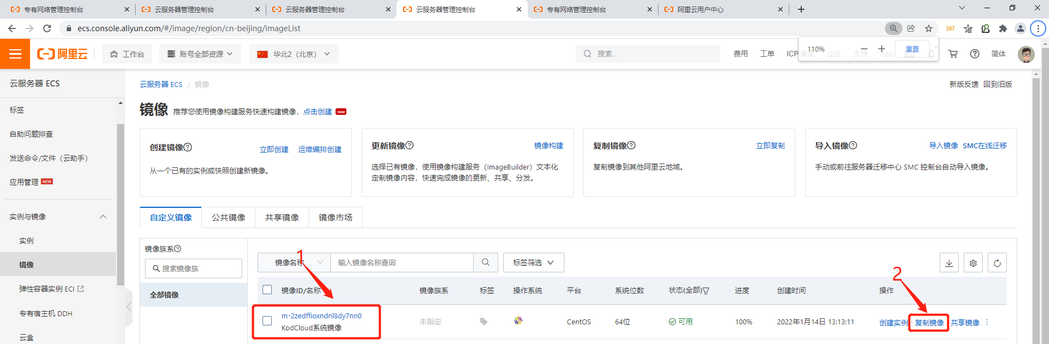The width and height of the screenshot is (1049, 344).
Task: Refresh the image list
Action: (x=997, y=263)
